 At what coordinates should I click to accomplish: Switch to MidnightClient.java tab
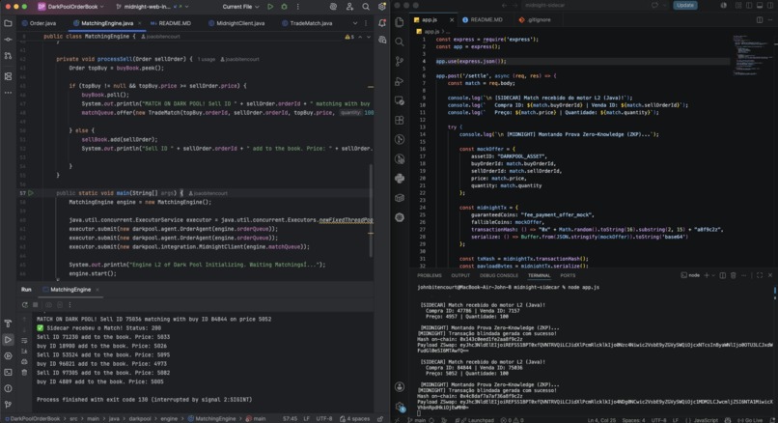click(x=236, y=23)
